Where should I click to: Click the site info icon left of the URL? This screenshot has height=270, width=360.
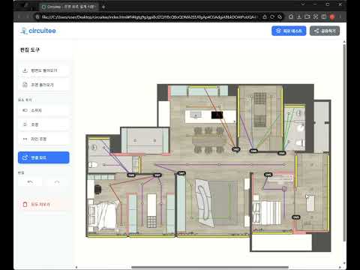pyautogui.click(x=37, y=17)
